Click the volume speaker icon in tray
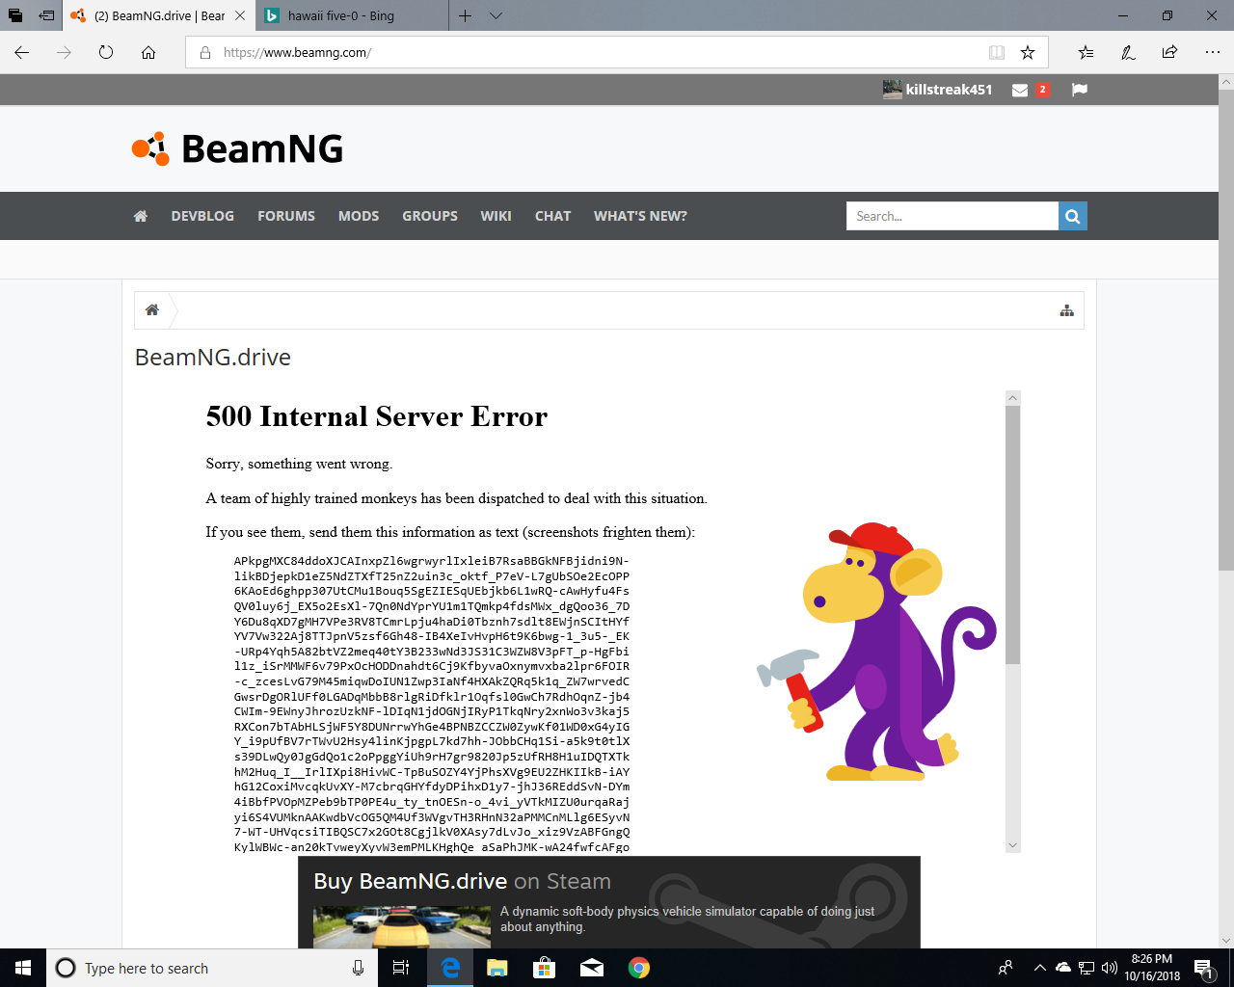This screenshot has height=987, width=1234. coord(1110,968)
